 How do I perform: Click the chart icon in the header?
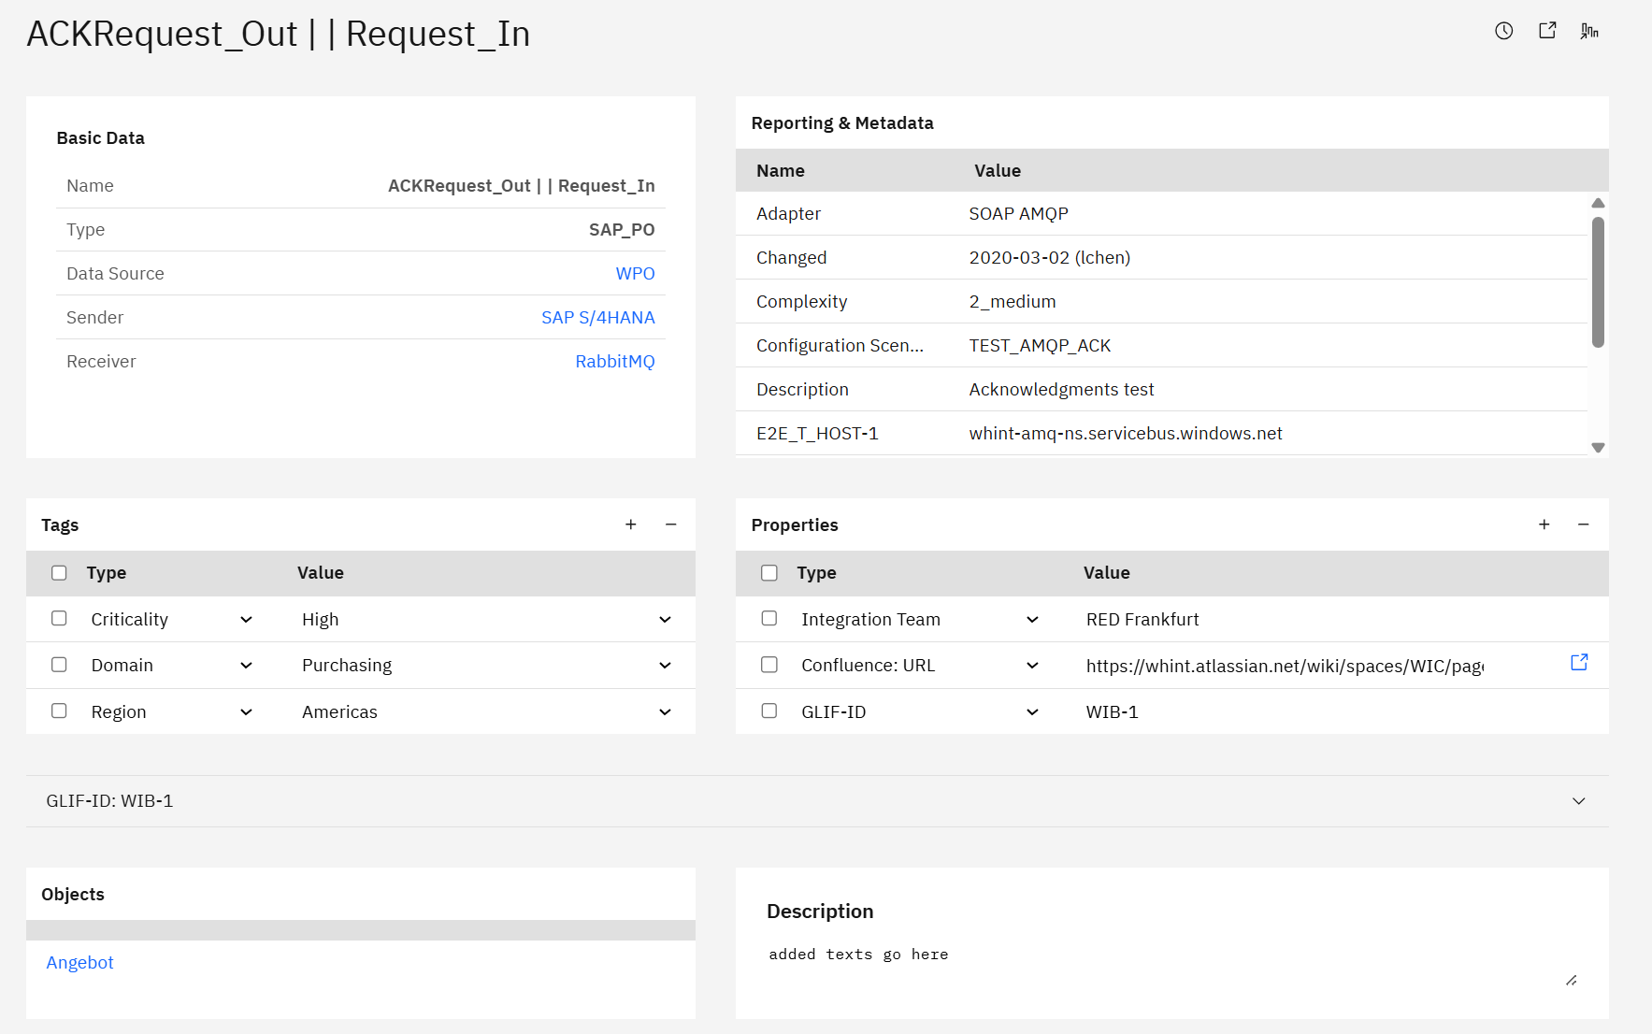point(1589,31)
